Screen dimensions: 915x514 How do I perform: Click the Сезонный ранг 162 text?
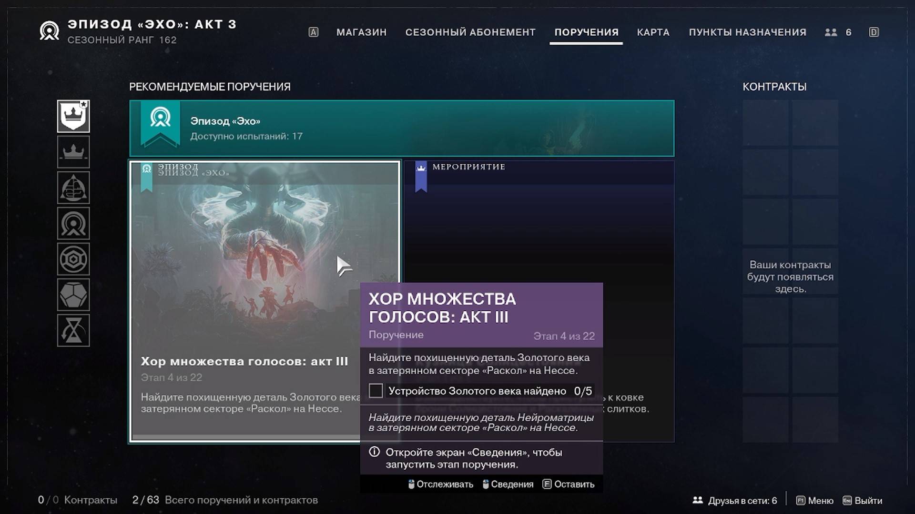(122, 40)
